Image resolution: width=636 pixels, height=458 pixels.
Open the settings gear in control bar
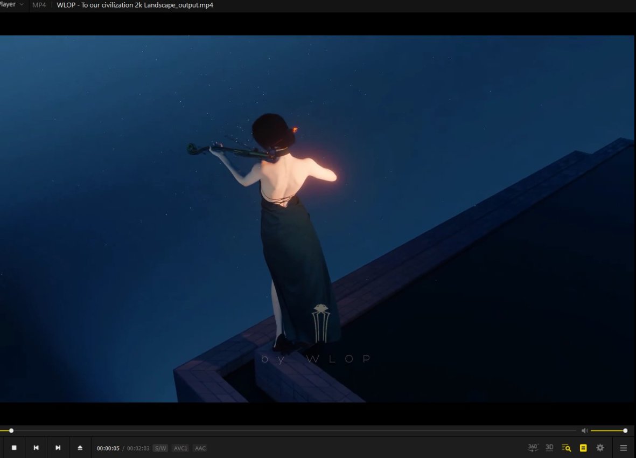(x=600, y=448)
